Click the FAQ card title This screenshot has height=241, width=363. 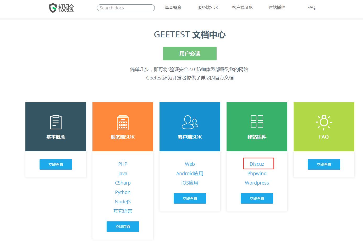pos(324,137)
